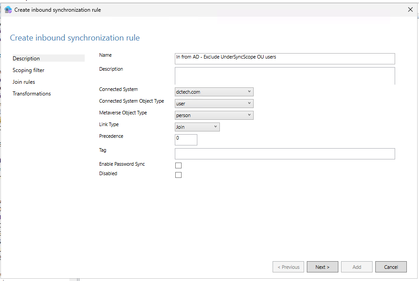Viewport: 419px width, 281px height.
Task: Click inside the Description text box
Action: 285,76
